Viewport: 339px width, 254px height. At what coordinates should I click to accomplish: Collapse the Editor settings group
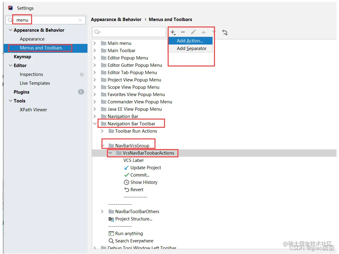(x=10, y=65)
